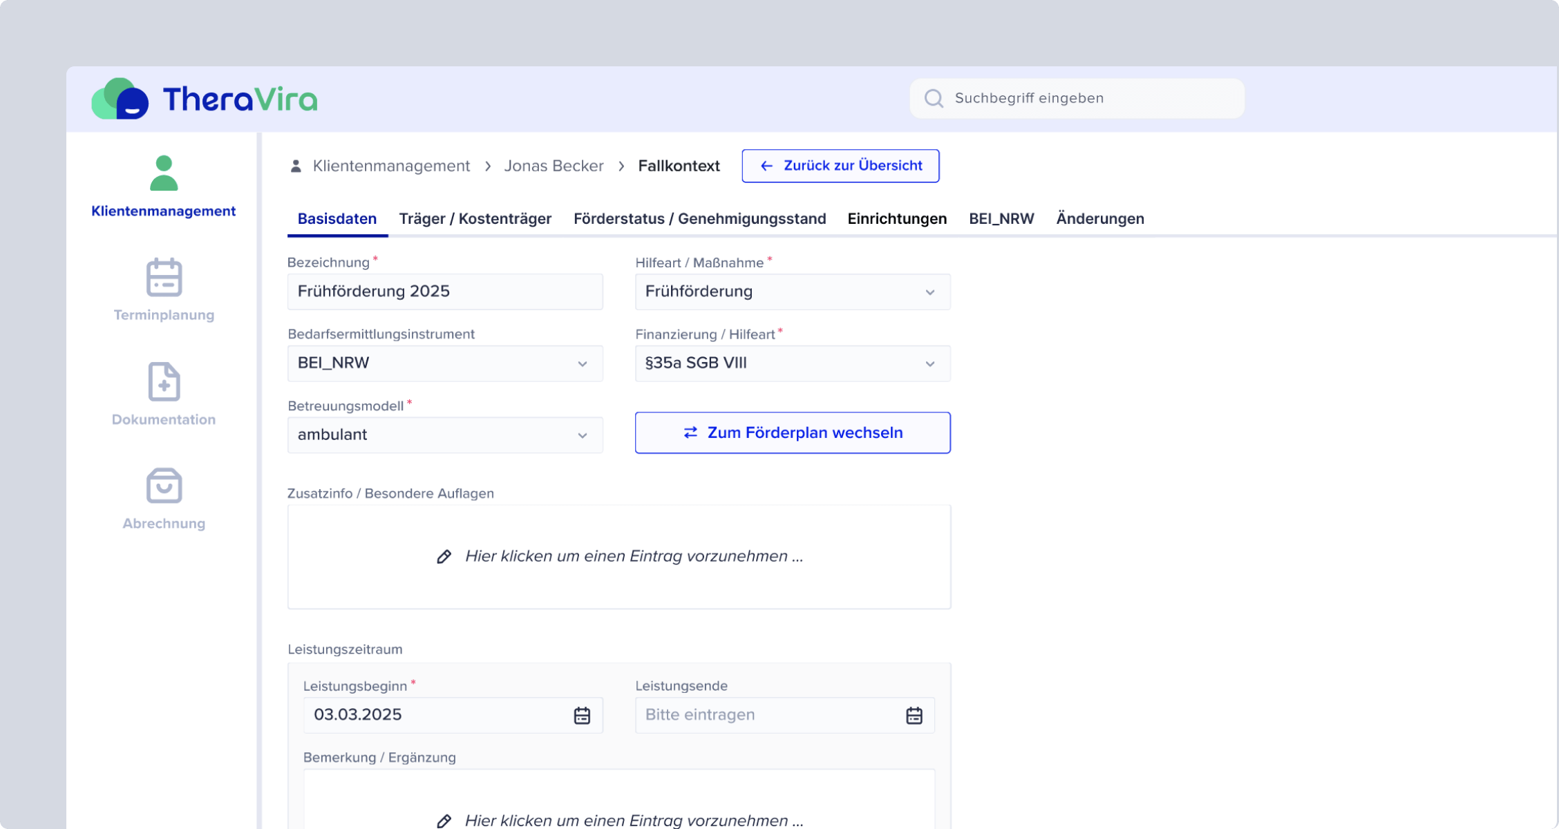Image resolution: width=1559 pixels, height=829 pixels.
Task: Click the pencil icon in Zusatzinfo area
Action: click(443, 556)
